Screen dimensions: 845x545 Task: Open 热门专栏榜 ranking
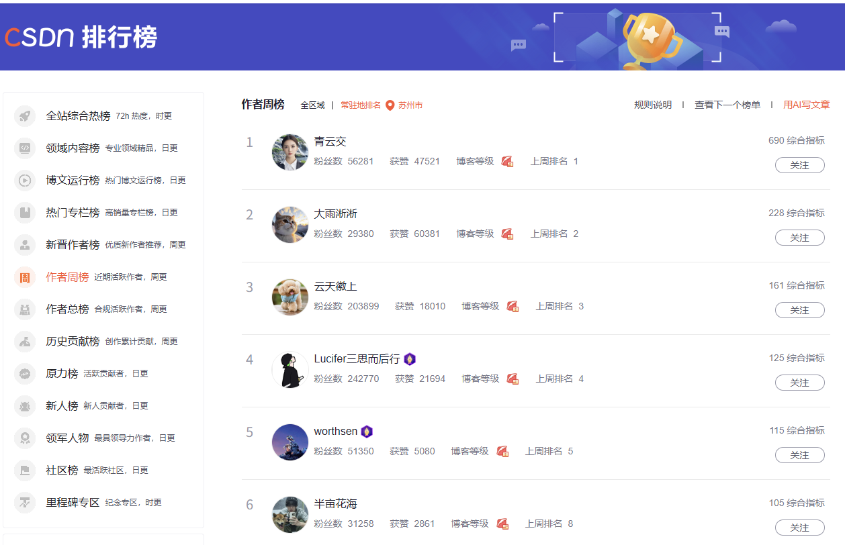pos(73,213)
